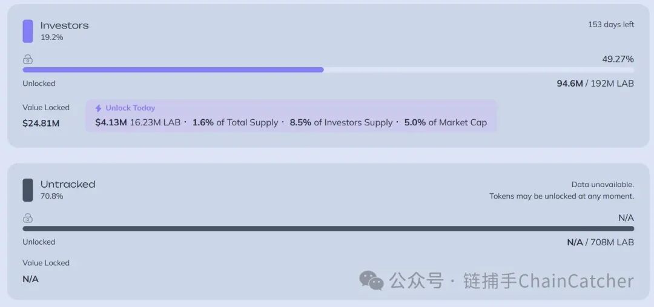
Task: Click the Unlock Today label
Action: click(x=130, y=108)
